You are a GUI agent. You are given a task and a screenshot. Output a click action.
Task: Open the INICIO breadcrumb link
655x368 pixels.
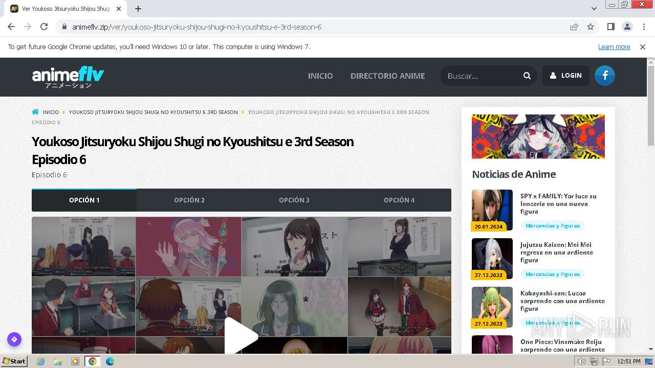coord(51,112)
